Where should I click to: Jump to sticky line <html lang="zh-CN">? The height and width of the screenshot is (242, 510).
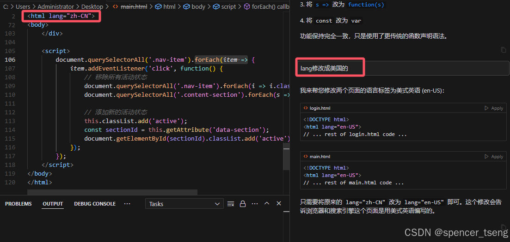(61, 16)
